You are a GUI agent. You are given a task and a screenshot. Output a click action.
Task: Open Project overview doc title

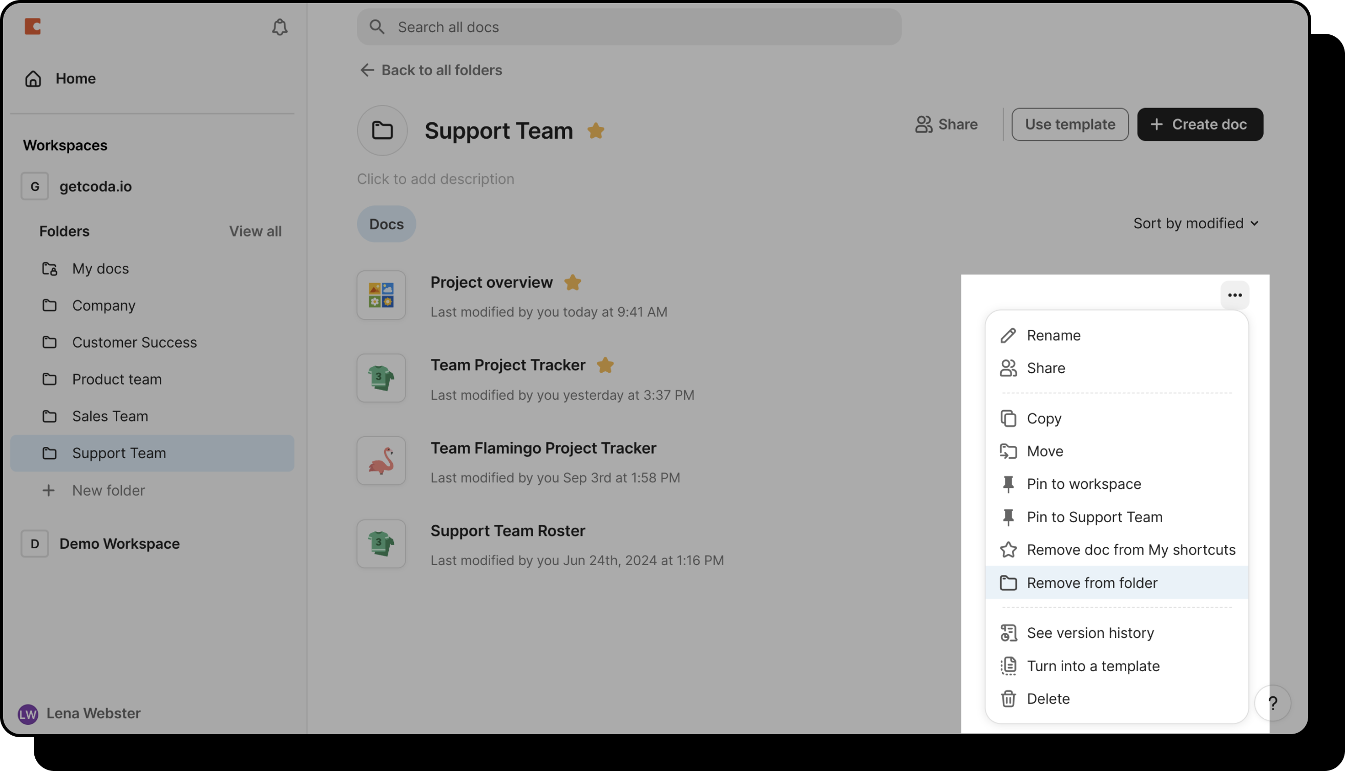pyautogui.click(x=492, y=282)
